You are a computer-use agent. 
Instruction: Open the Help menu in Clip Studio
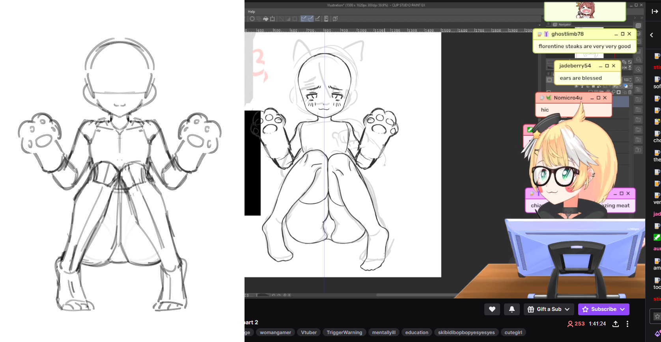click(252, 12)
